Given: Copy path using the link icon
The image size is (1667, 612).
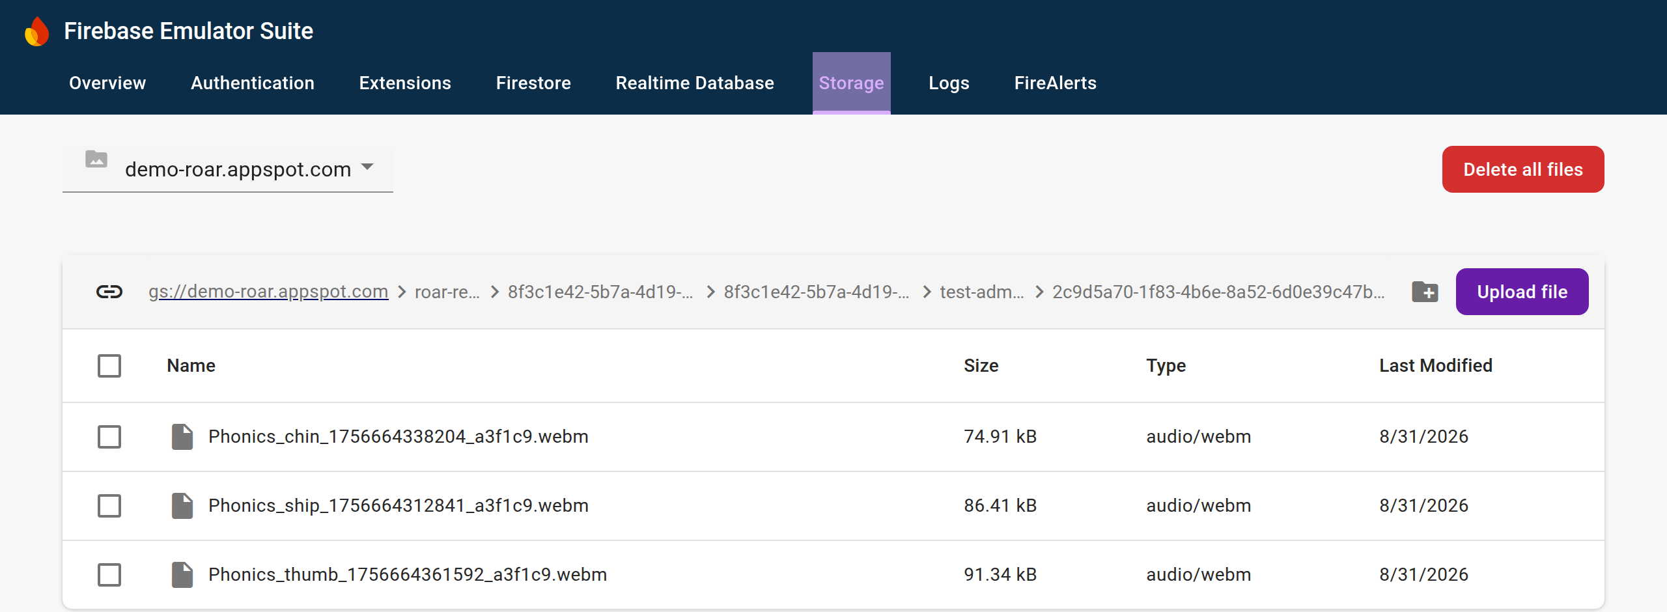Looking at the screenshot, I should 109,292.
